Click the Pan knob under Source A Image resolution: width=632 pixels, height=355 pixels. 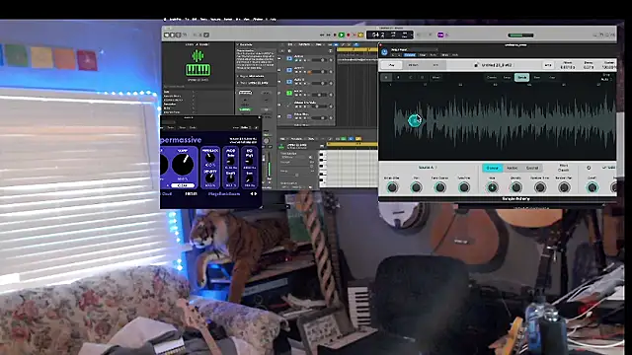(x=416, y=187)
